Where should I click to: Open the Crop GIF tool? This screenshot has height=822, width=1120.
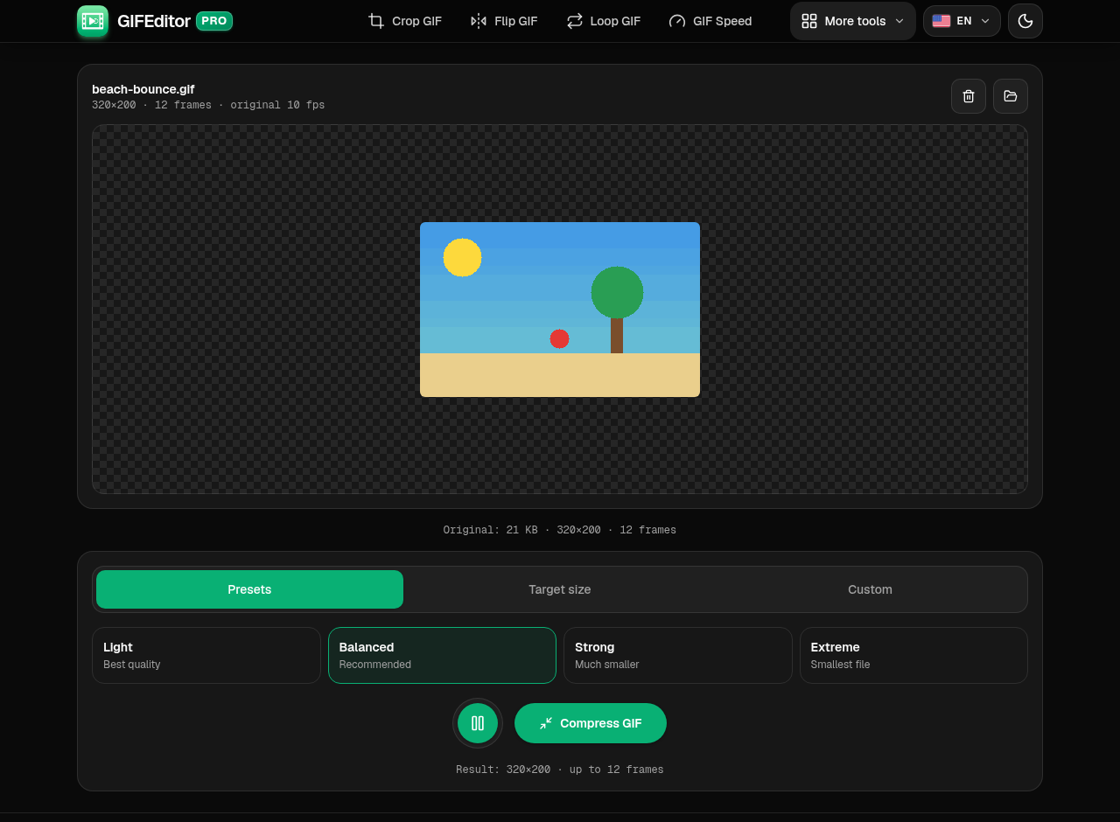pyautogui.click(x=405, y=21)
